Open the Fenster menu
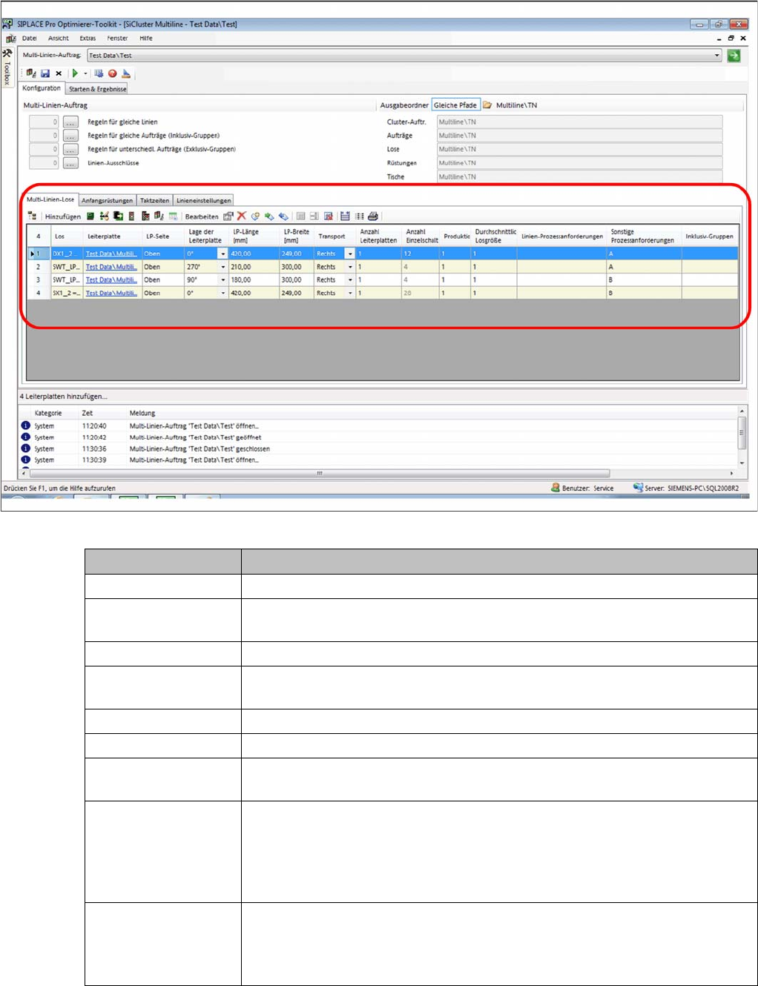The width and height of the screenshot is (758, 986). point(117,39)
